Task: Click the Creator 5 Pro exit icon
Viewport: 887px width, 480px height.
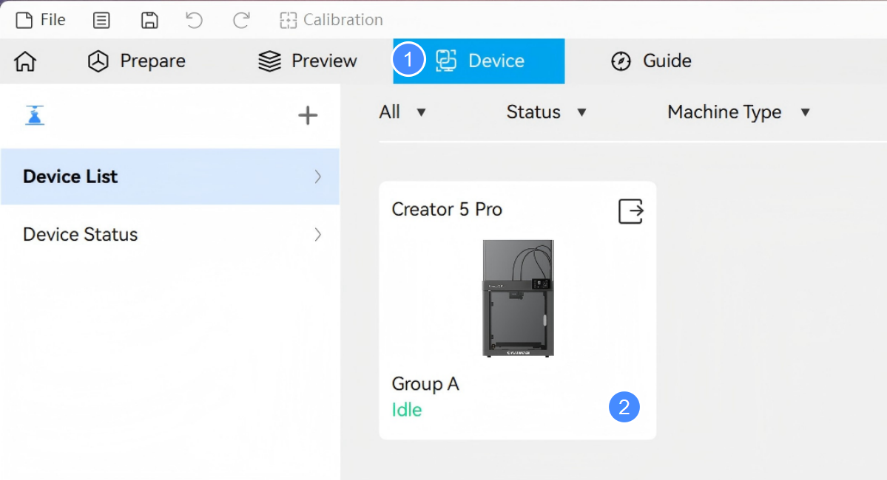Action: [631, 211]
